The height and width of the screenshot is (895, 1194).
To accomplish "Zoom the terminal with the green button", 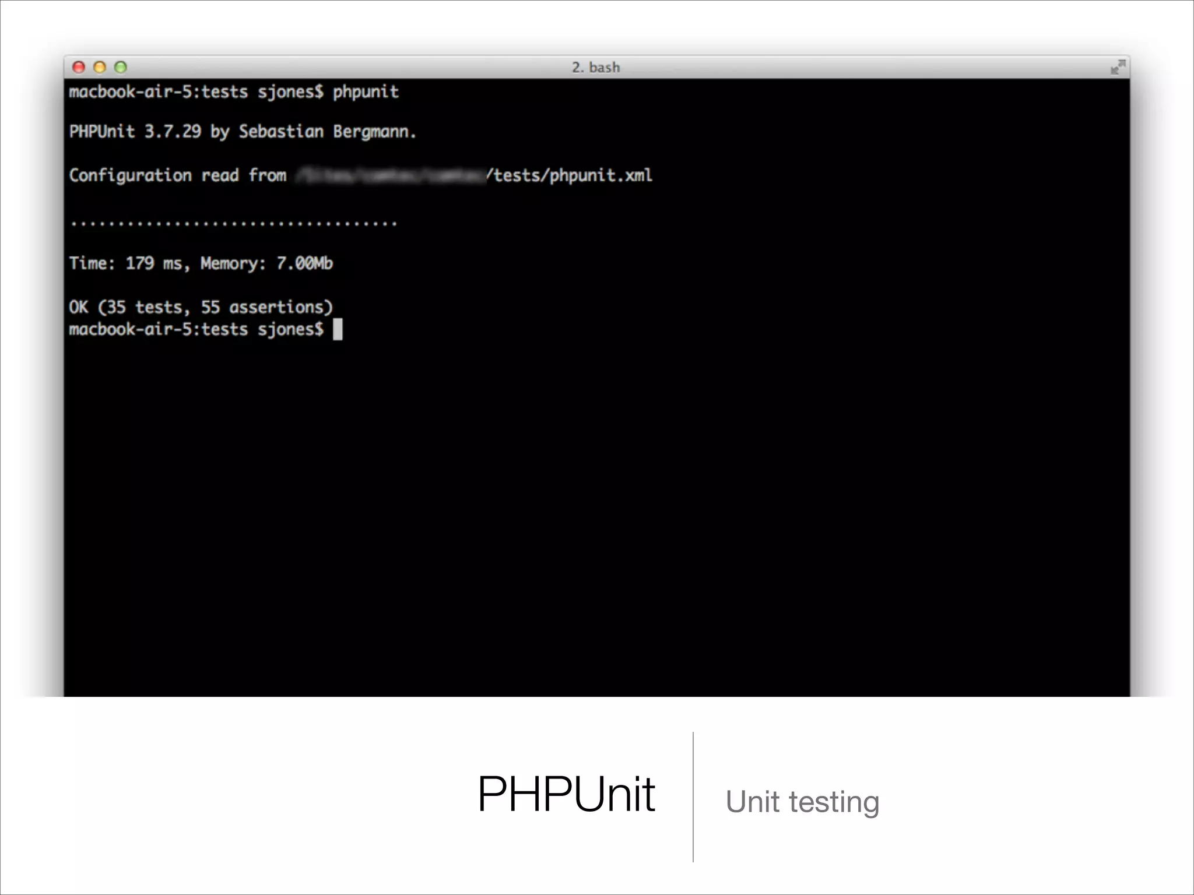I will point(121,67).
